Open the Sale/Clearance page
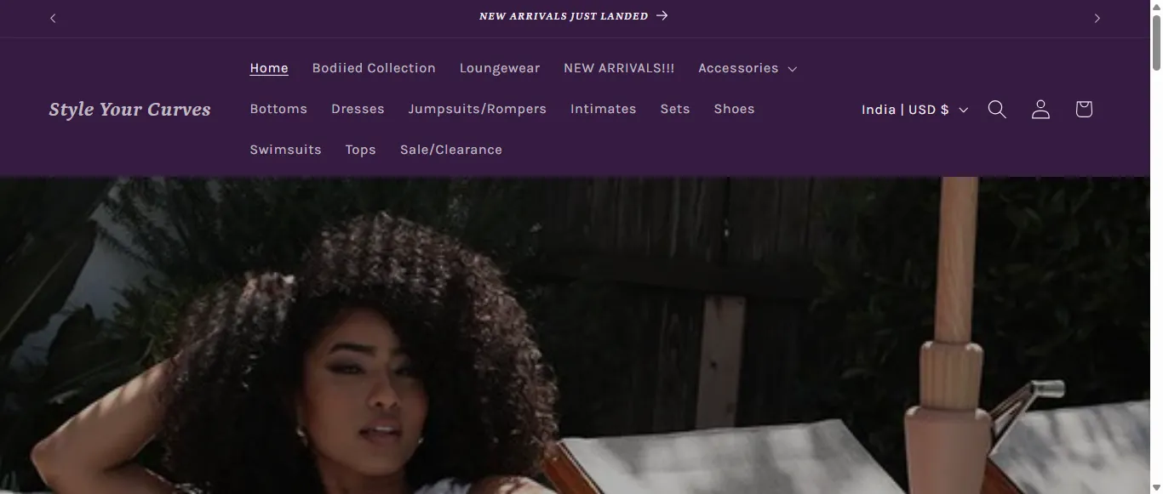1163x494 pixels. point(451,150)
